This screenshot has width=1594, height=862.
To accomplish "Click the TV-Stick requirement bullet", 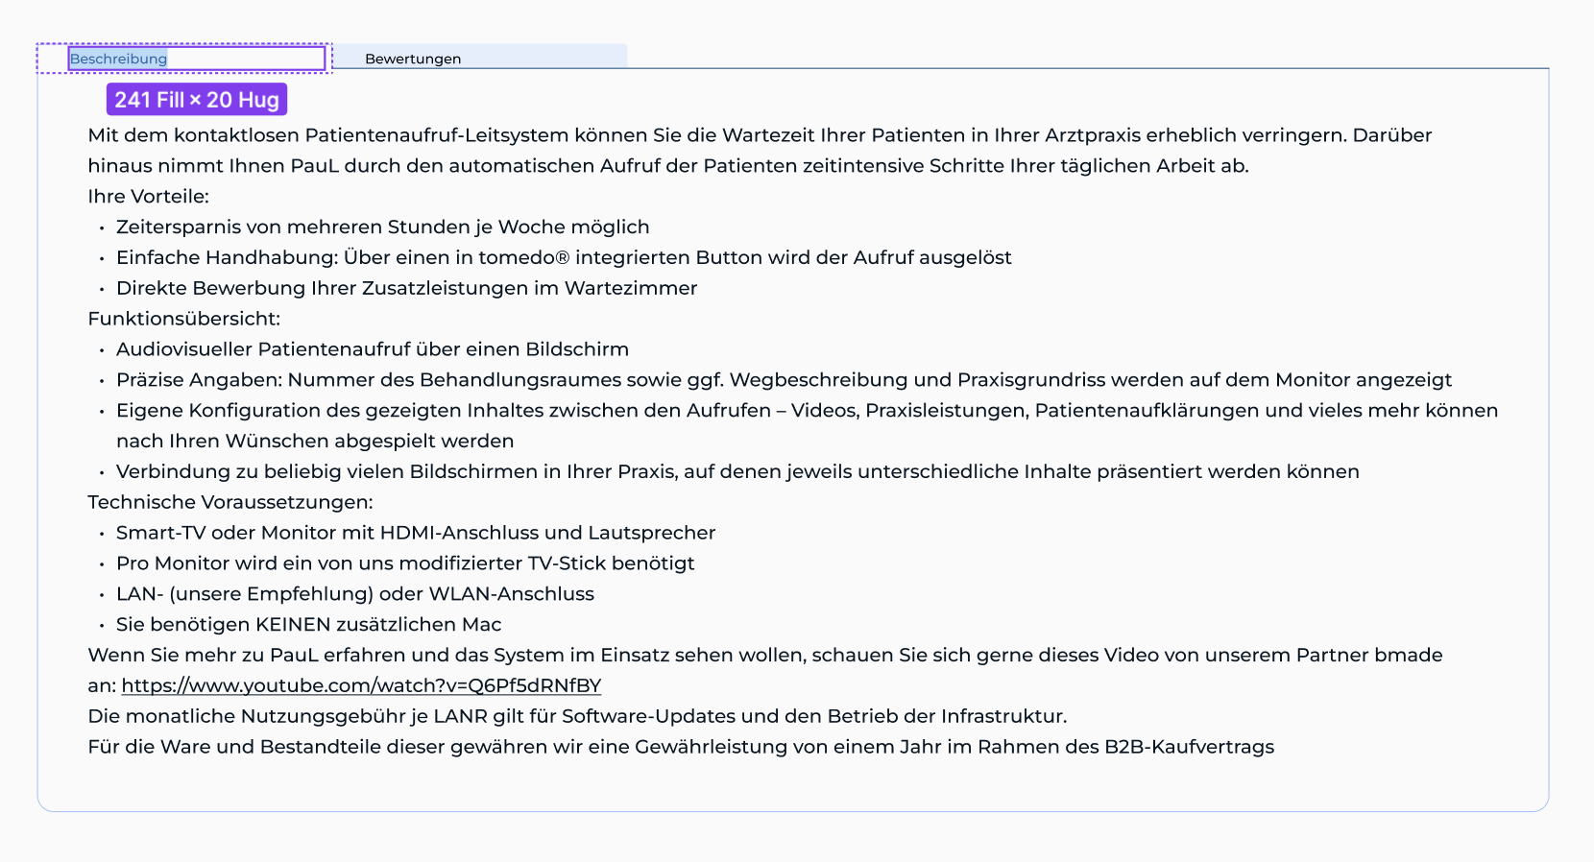I will (x=404, y=563).
